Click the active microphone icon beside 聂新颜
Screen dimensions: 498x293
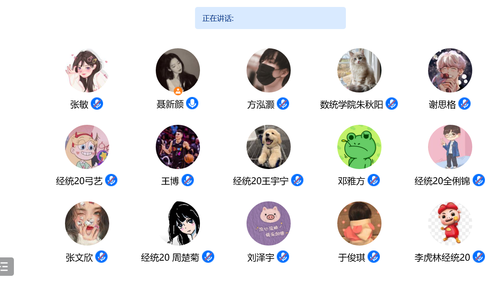tap(192, 103)
